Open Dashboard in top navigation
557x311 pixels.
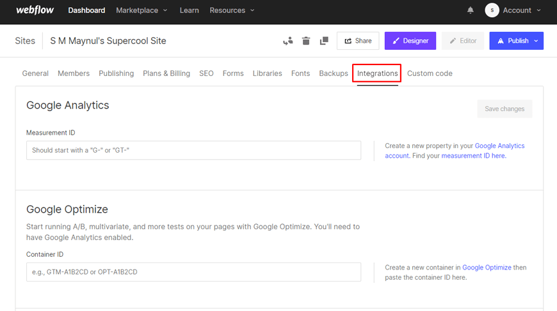pyautogui.click(x=86, y=10)
